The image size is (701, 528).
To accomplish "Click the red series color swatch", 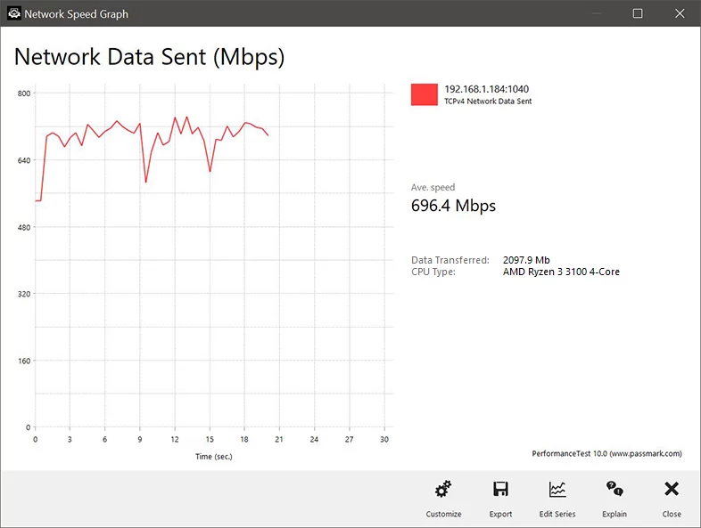I will coord(425,94).
